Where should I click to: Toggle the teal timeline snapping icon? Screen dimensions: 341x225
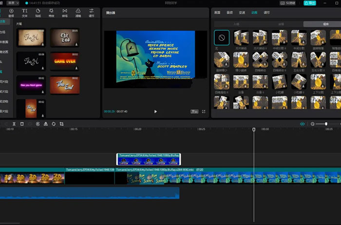click(x=303, y=124)
